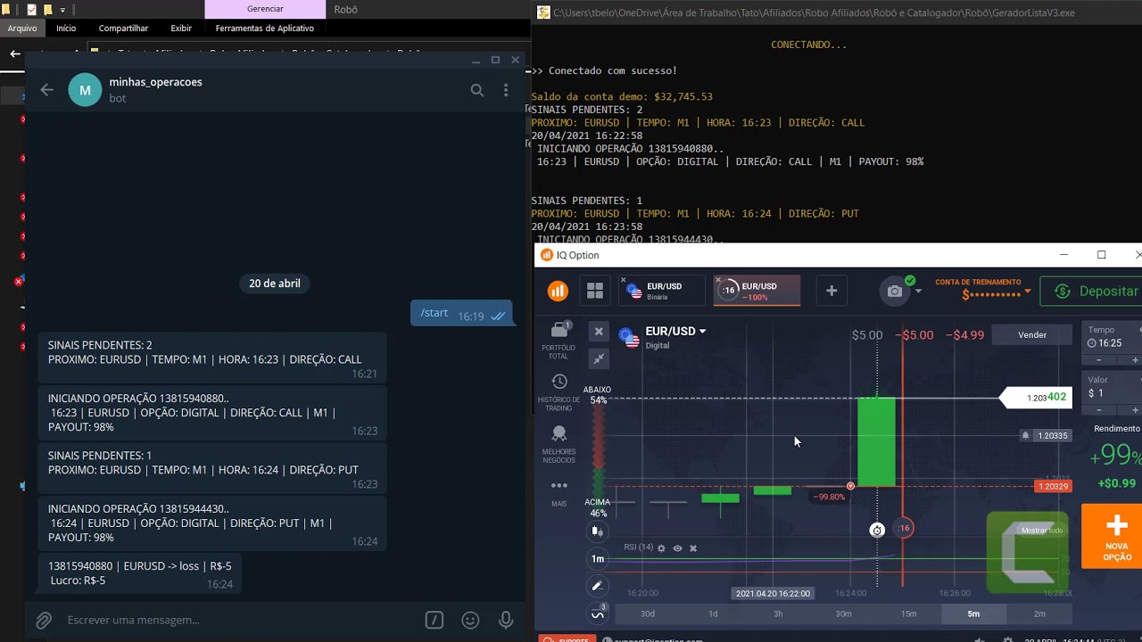Click the Valor $ 1 amount field
The width and height of the screenshot is (1142, 642).
1113,387
